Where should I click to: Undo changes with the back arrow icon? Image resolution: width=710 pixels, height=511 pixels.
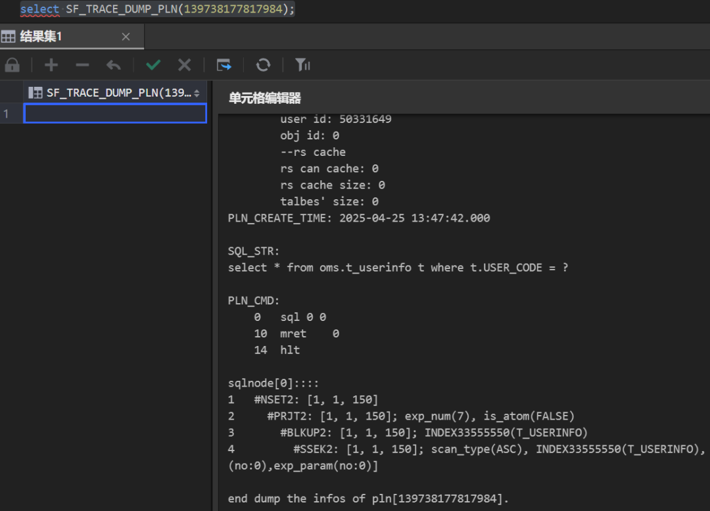tap(114, 65)
